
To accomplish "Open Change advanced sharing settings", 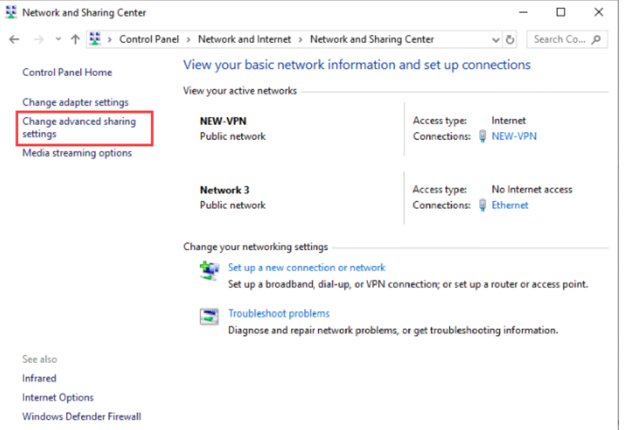I will (x=79, y=128).
